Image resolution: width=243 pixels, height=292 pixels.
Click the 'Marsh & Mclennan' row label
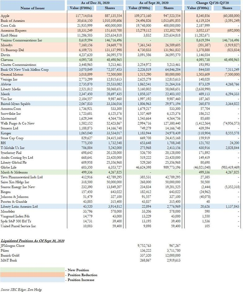(14, 172)
